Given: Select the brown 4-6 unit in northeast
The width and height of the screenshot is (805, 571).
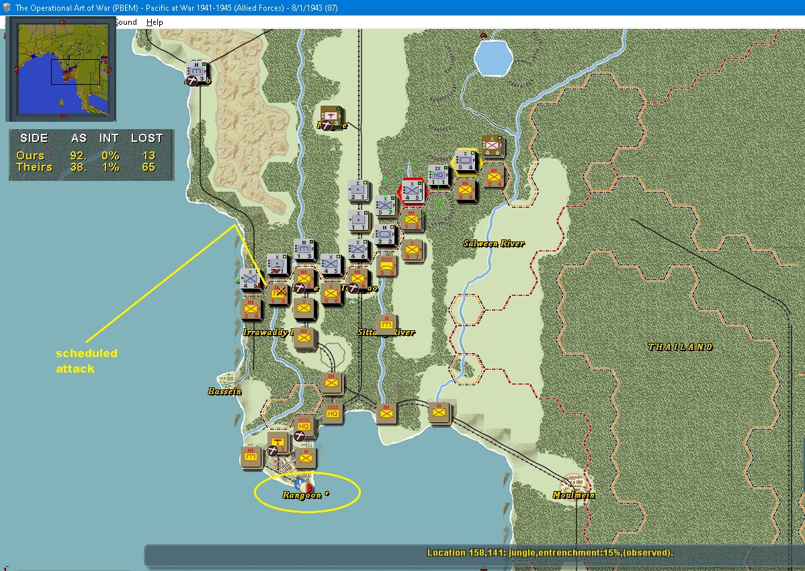Looking at the screenshot, I should pyautogui.click(x=492, y=146).
